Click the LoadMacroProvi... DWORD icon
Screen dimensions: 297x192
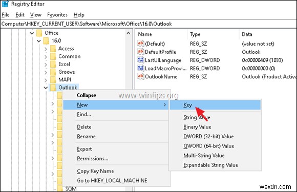pyautogui.click(x=140, y=68)
